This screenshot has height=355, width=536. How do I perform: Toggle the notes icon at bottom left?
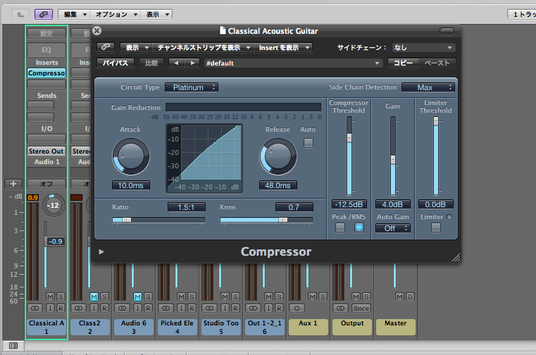13,345
